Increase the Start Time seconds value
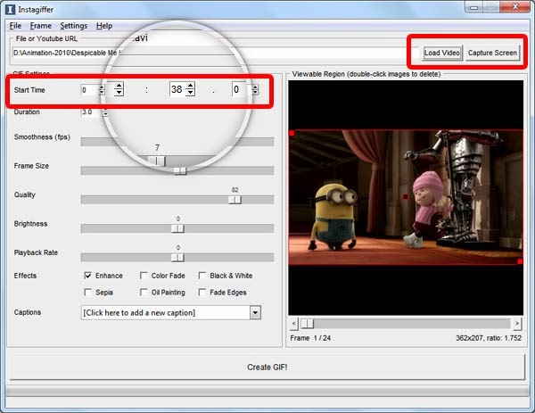 click(191, 86)
